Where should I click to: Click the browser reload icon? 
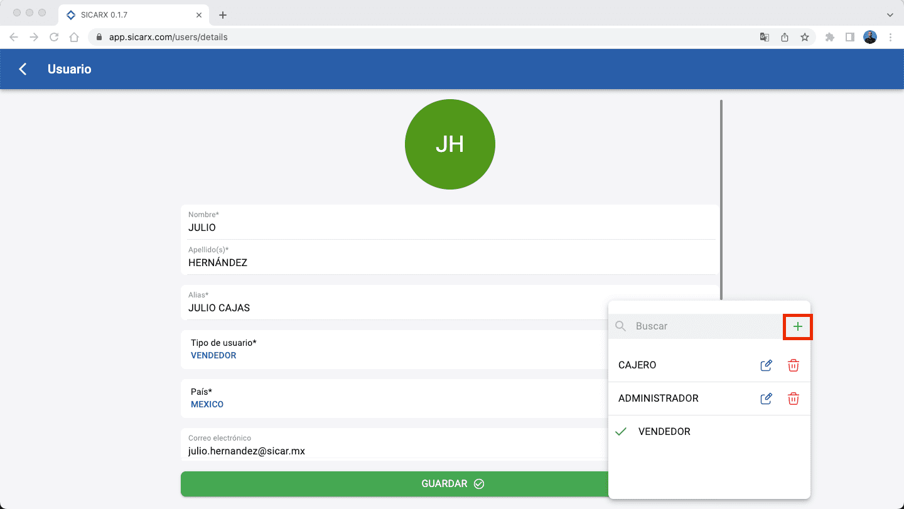tap(54, 37)
